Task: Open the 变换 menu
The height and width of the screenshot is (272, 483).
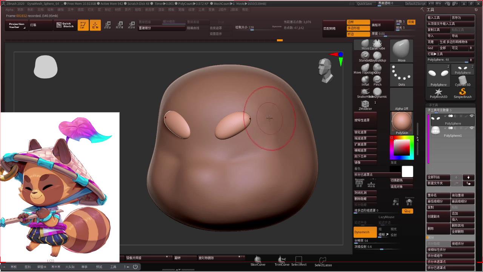Action: point(211,9)
